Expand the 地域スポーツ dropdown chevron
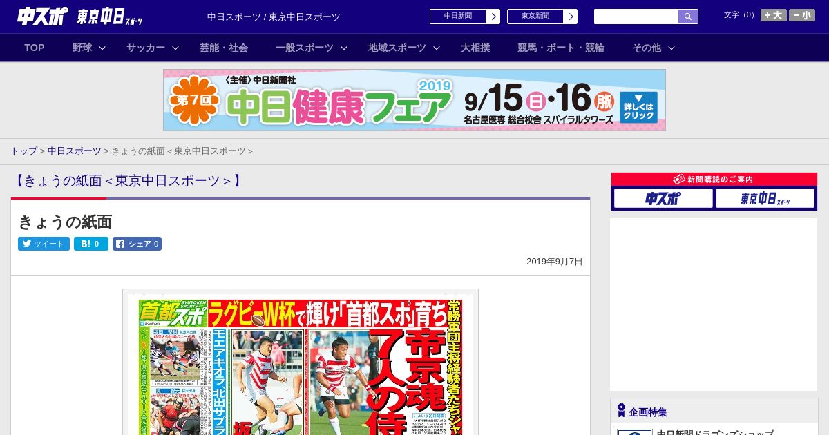Image resolution: width=829 pixels, height=435 pixels. point(437,48)
